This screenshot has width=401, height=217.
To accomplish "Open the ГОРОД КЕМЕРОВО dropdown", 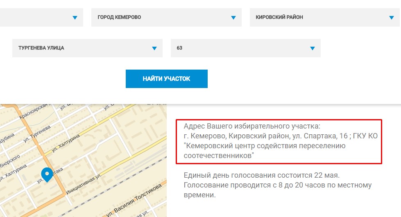I will coord(166,17).
